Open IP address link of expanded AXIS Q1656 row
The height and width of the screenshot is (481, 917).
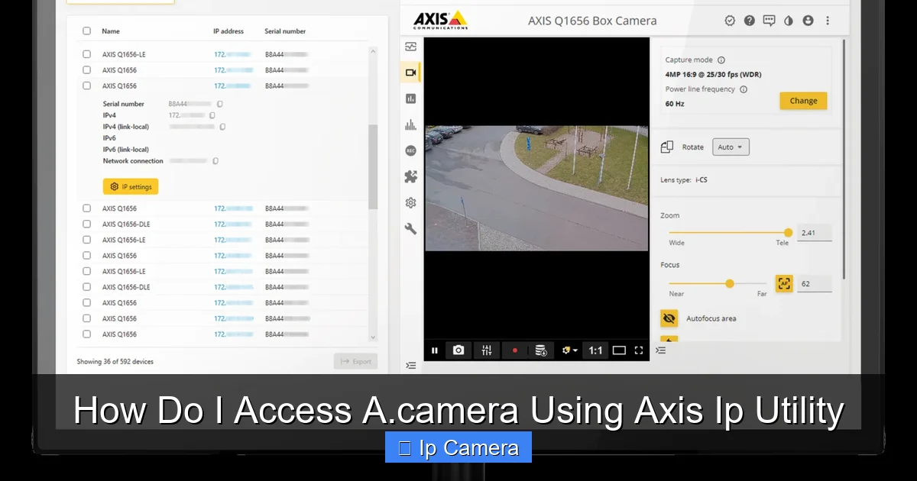click(x=233, y=86)
